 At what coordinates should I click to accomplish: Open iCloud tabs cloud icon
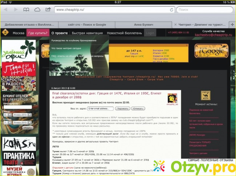click(37, 10)
